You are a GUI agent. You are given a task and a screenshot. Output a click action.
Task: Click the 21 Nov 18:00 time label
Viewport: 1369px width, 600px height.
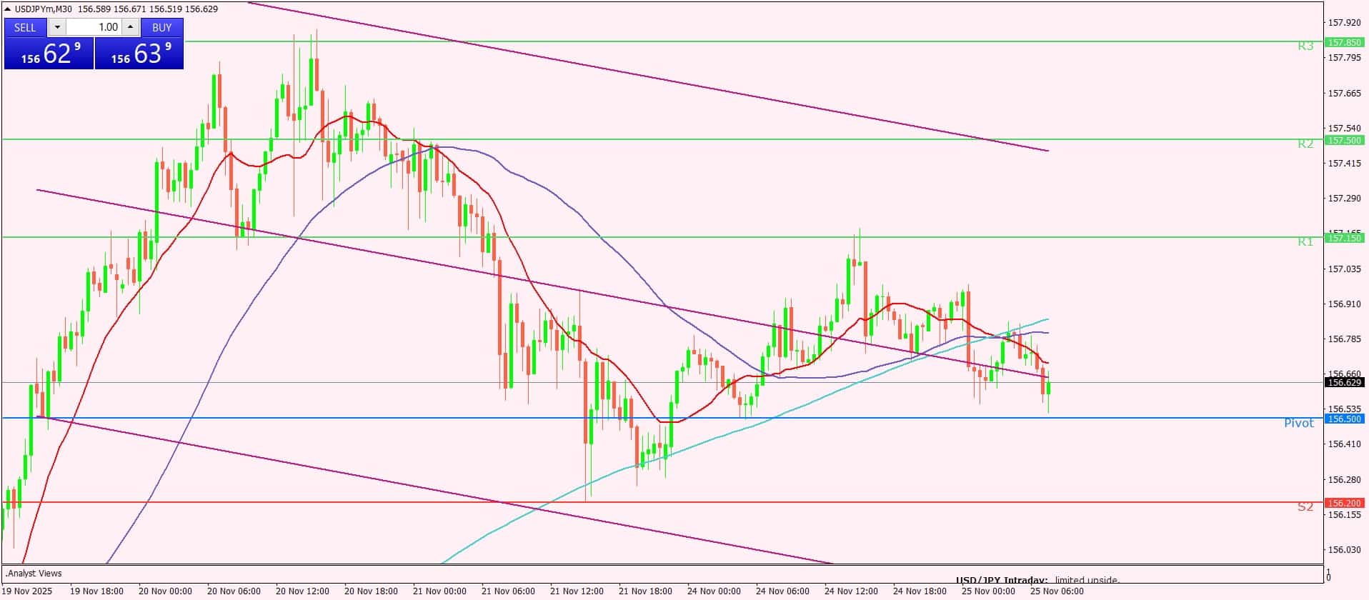click(x=645, y=591)
